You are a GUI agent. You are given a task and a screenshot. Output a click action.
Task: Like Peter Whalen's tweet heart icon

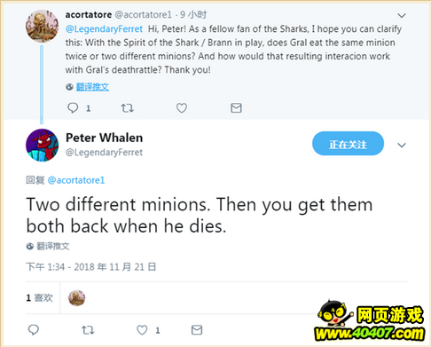pos(142,330)
